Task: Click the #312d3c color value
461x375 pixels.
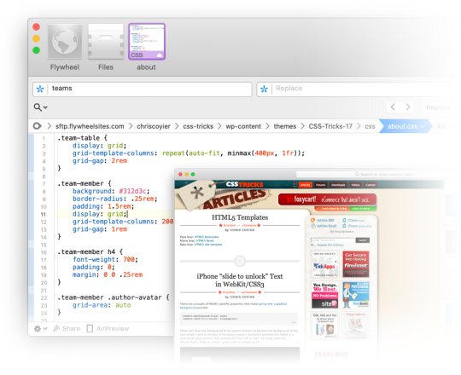Action: [133, 191]
